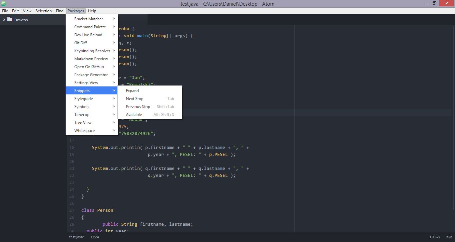Click the Desktop folder icon in tree view
The width and height of the screenshot is (455, 242).
[10, 20]
